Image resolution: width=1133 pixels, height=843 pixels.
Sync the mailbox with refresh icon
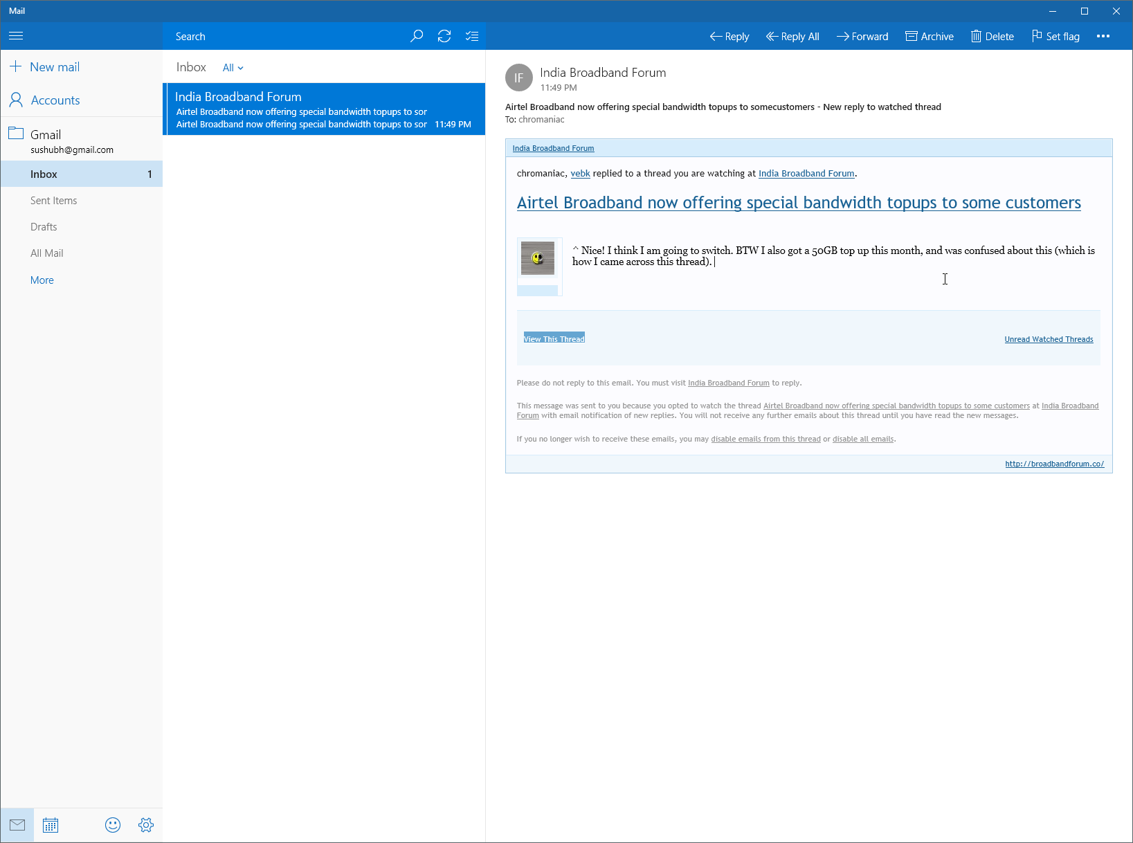[x=444, y=36]
